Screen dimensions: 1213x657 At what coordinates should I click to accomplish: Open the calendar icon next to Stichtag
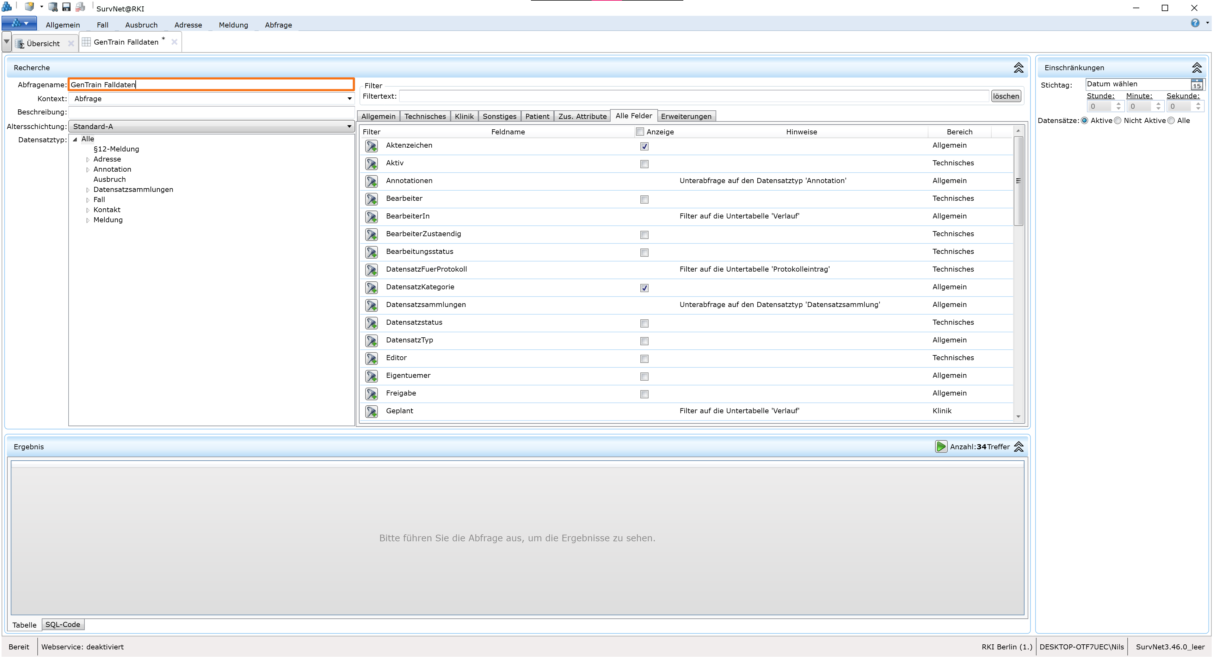(x=1198, y=84)
